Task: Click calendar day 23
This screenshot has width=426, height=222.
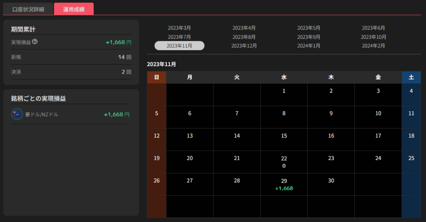Action: click(331, 162)
